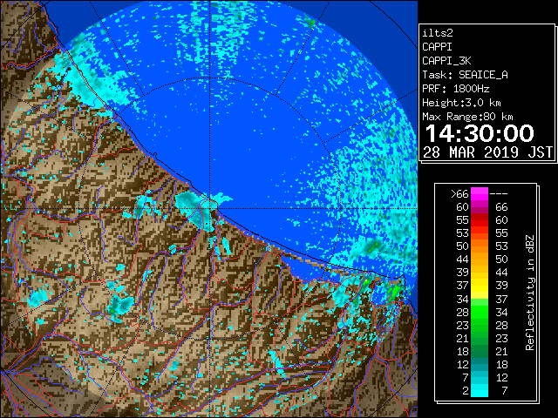
Task: Click the 'CAPPI_3K' product name text
Action: tap(446, 61)
